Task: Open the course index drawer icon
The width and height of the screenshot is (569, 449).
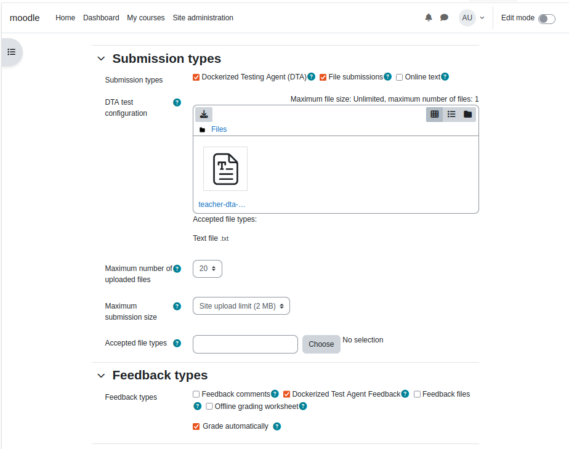Action: (12, 52)
